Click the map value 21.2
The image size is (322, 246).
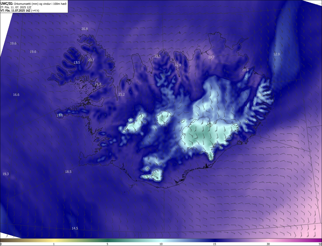click(x=122, y=95)
